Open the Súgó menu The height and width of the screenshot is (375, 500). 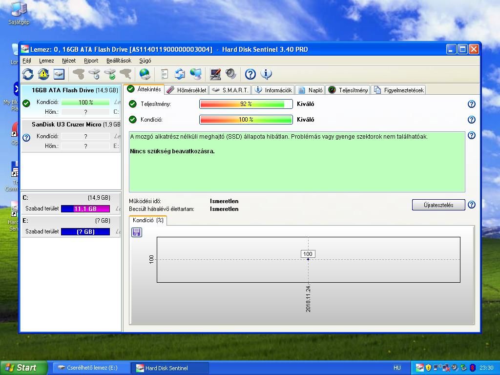coord(145,61)
